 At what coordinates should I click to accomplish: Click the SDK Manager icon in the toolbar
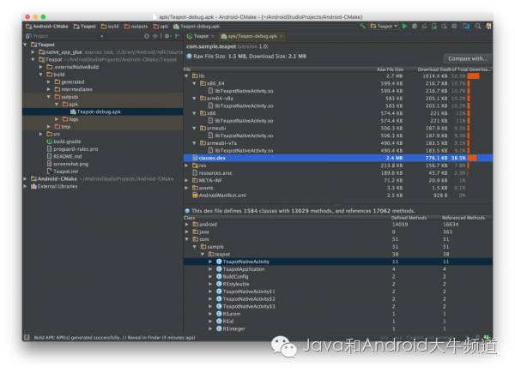coord(466,26)
